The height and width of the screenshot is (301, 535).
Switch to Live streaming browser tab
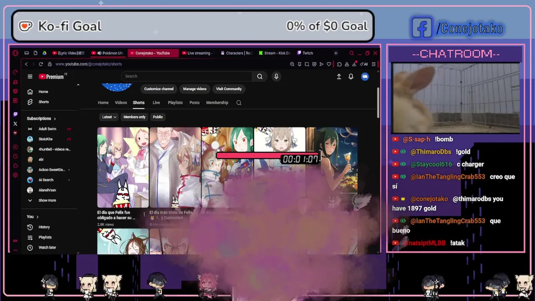pos(197,53)
